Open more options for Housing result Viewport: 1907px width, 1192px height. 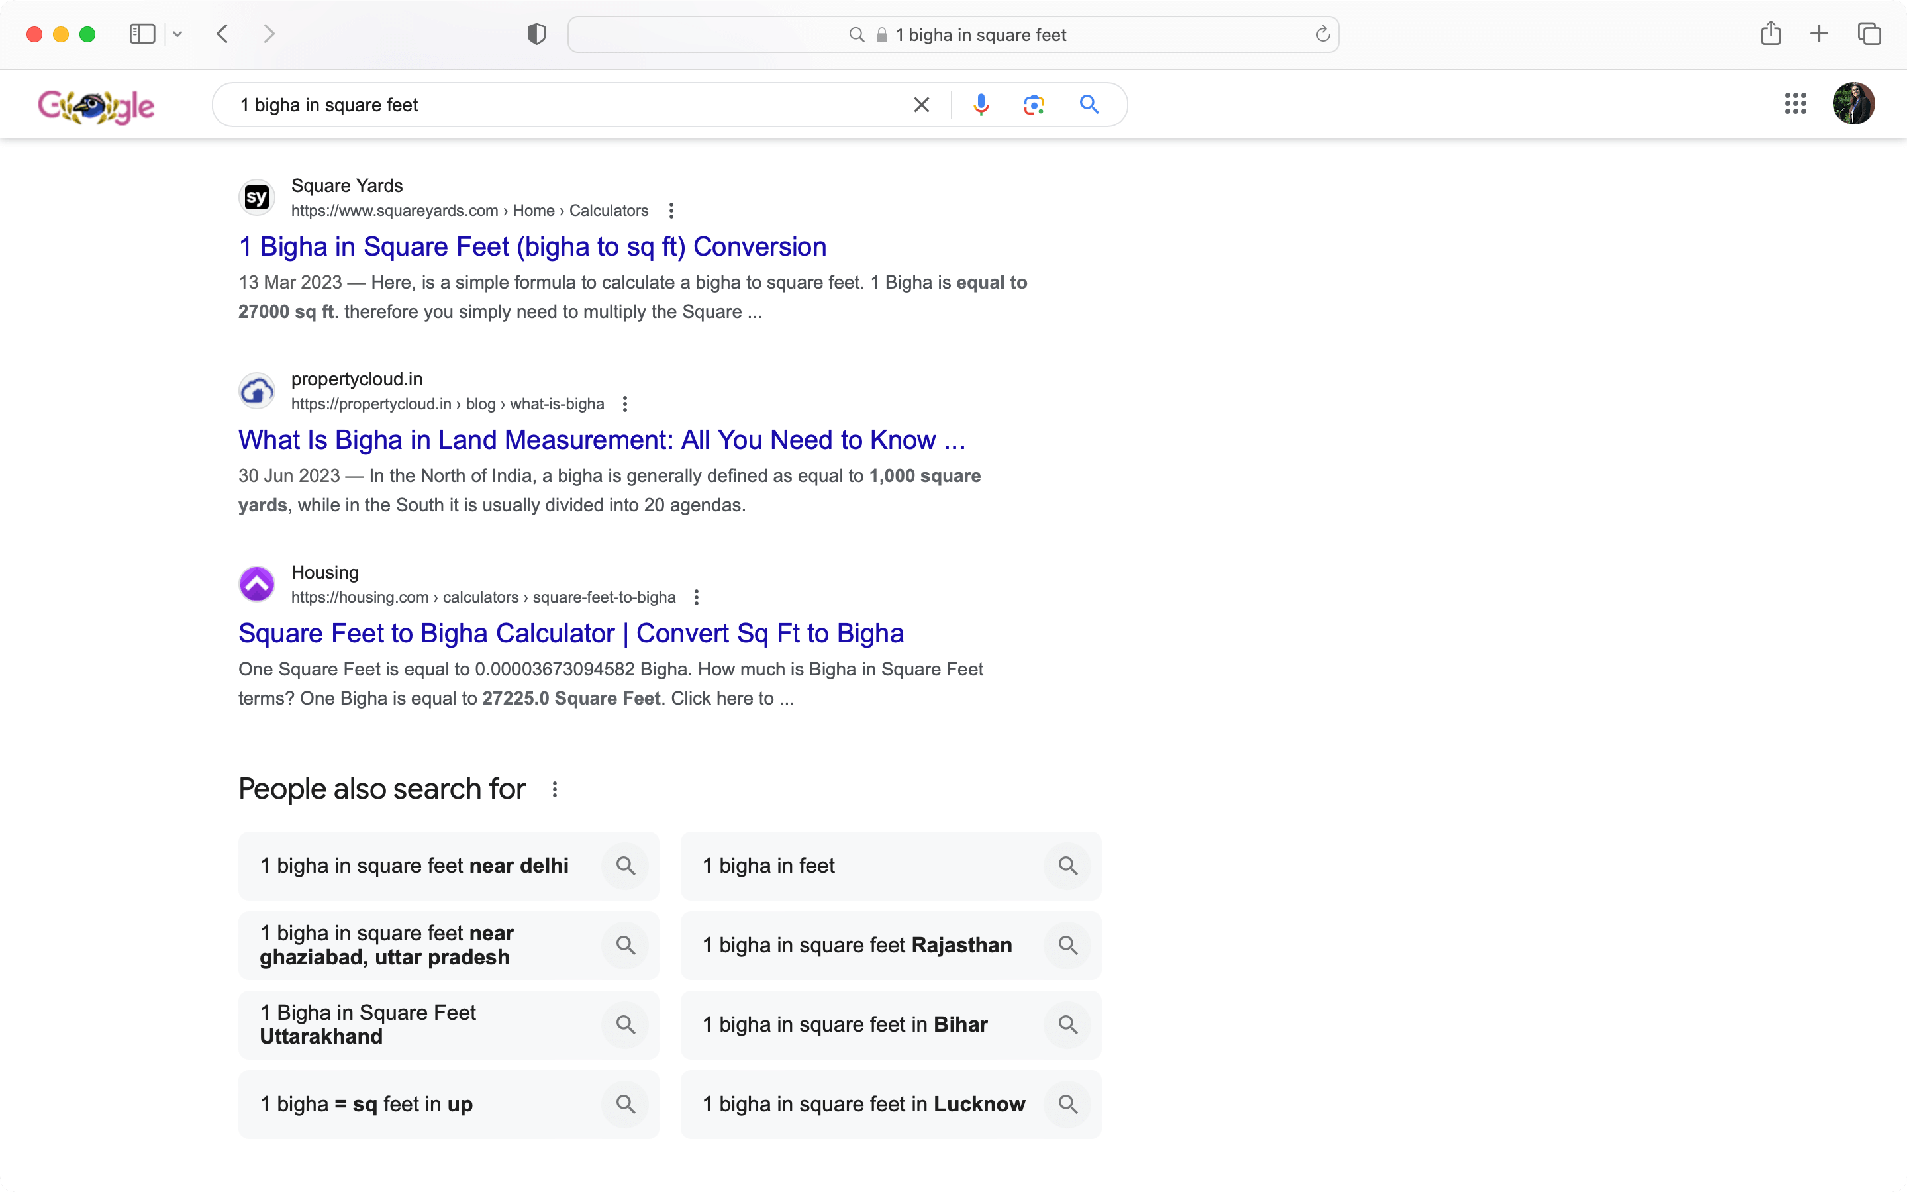(696, 597)
